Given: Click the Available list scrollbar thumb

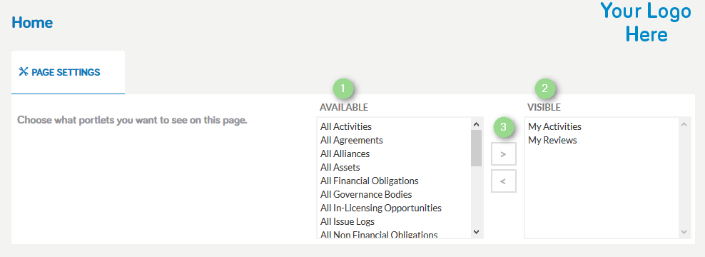Looking at the screenshot, I should [477, 148].
